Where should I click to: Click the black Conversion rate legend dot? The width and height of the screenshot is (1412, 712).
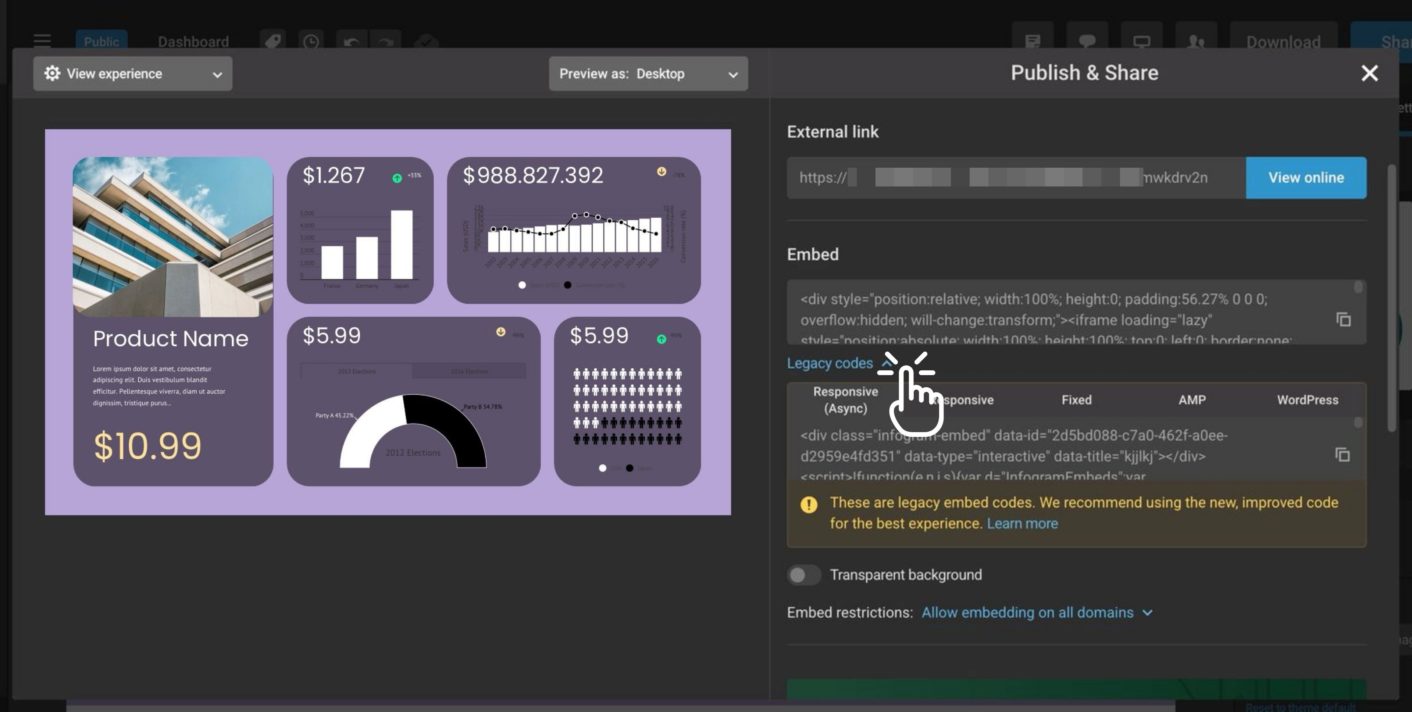567,285
